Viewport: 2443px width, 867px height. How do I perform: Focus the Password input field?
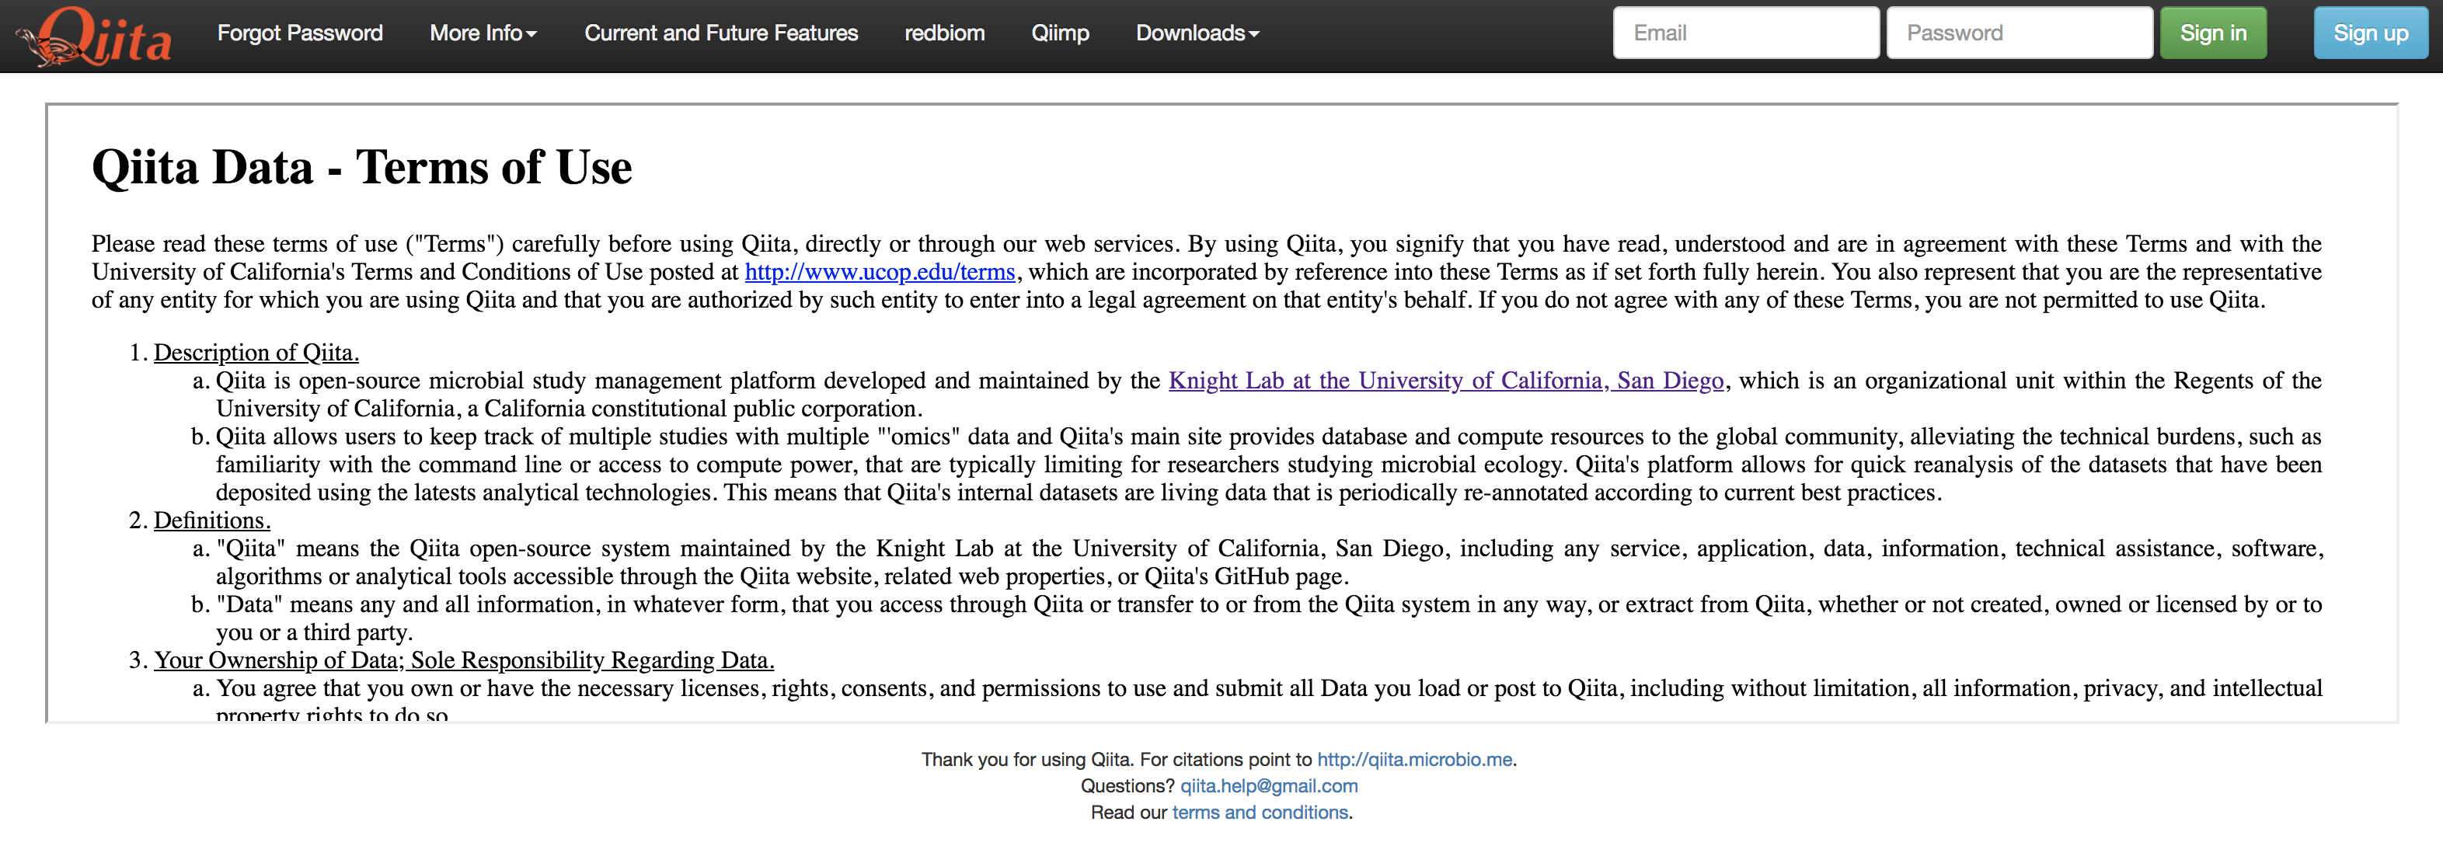pos(2018,33)
